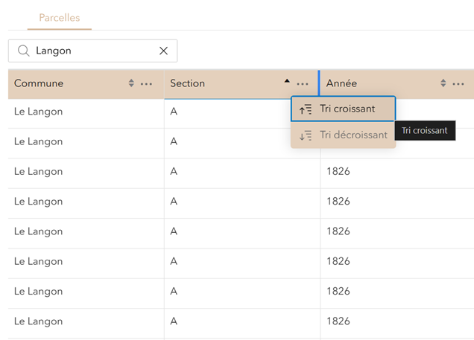Open Année column options menu

(x=458, y=83)
